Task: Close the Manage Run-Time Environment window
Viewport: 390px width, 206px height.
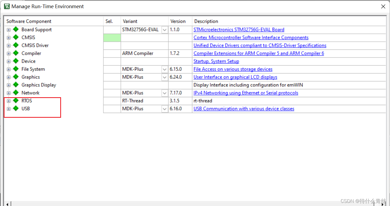Action: [383, 7]
